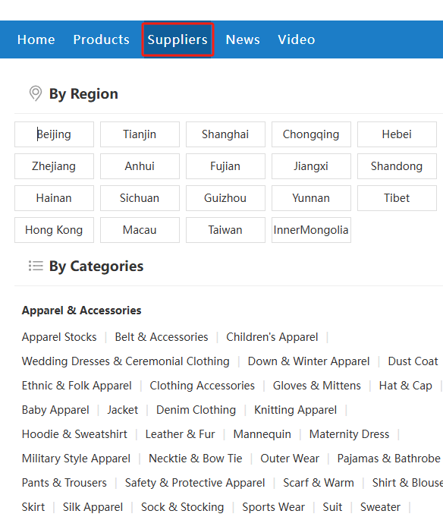Pick the InnerMongolia region
The image size is (443, 517).
click(311, 230)
